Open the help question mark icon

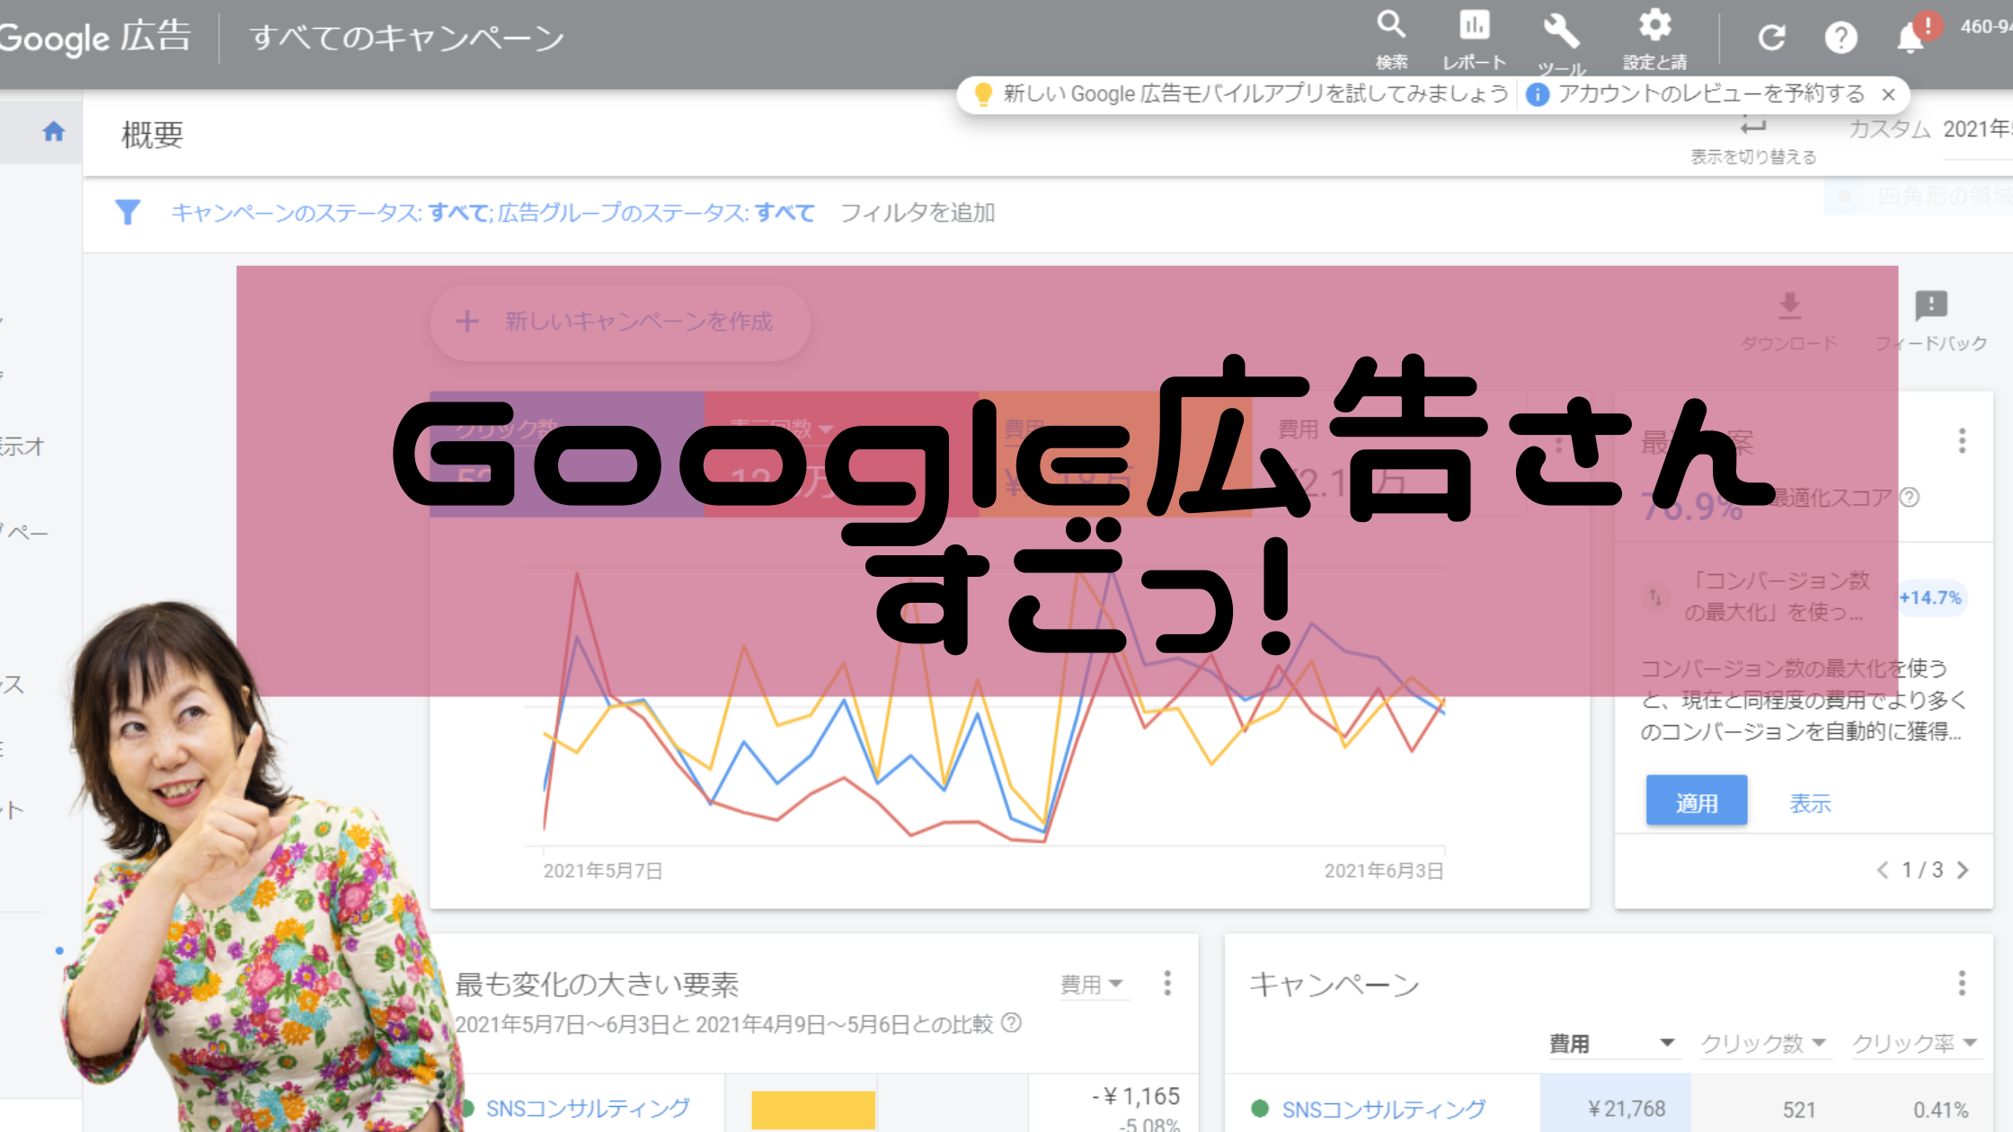(x=1840, y=38)
